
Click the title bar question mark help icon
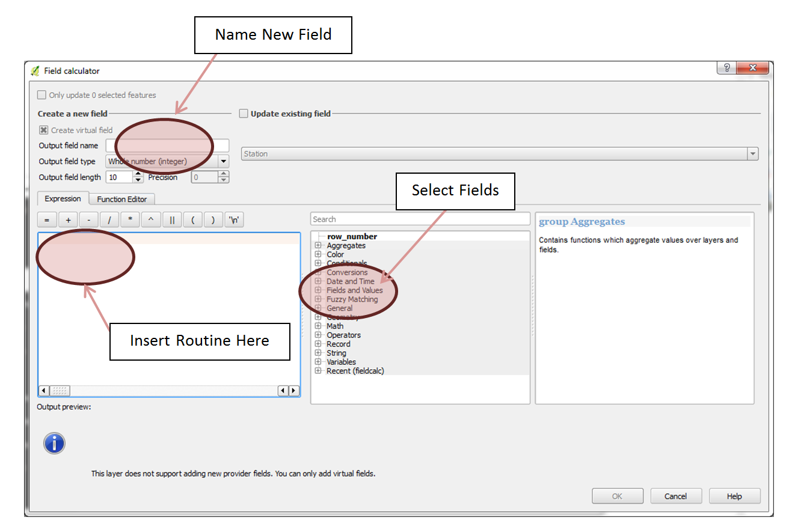click(x=726, y=68)
